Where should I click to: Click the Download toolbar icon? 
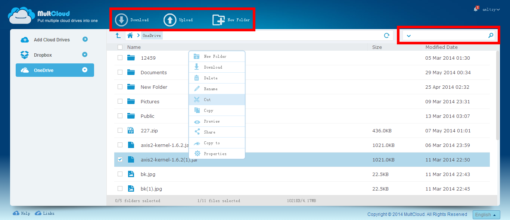[121, 20]
